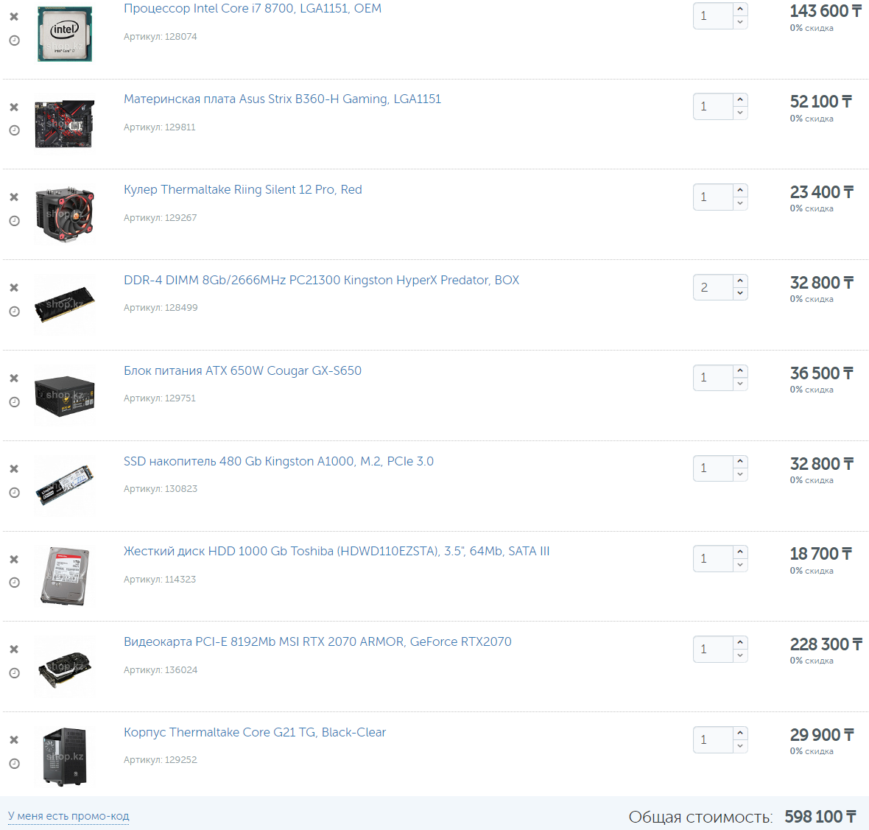
Task: Decrease quantity of Toshiba HDD 1000 Gb
Action: click(x=740, y=565)
